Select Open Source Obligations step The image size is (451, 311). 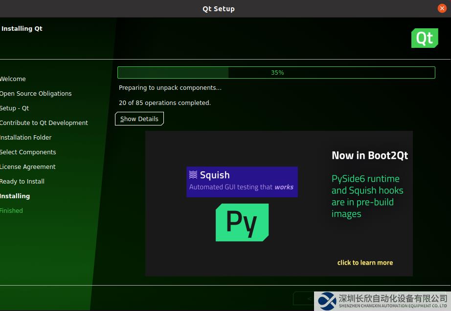pos(36,93)
